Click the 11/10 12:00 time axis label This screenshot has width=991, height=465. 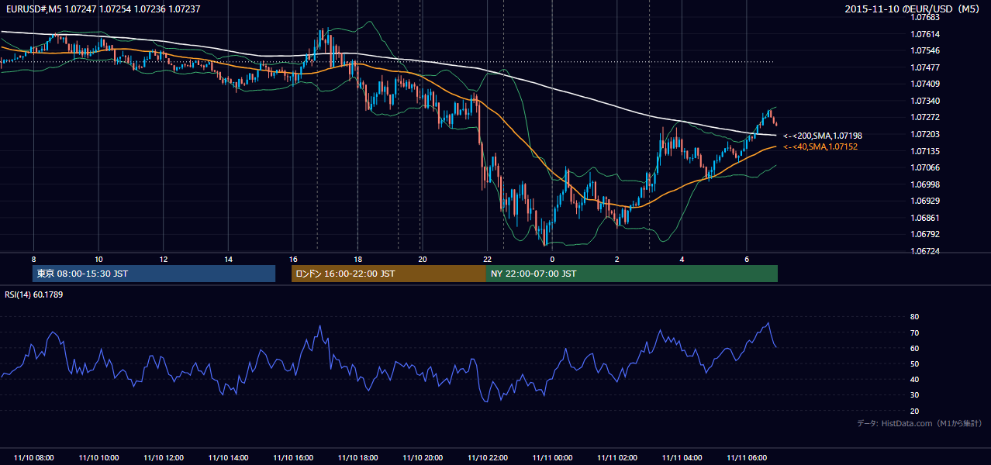pyautogui.click(x=164, y=458)
